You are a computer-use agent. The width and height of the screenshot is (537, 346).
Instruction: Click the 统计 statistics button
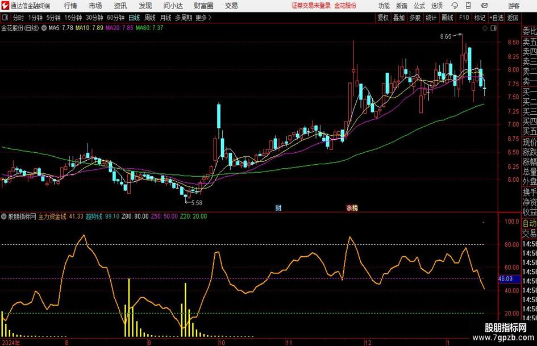pyautogui.click(x=431, y=18)
